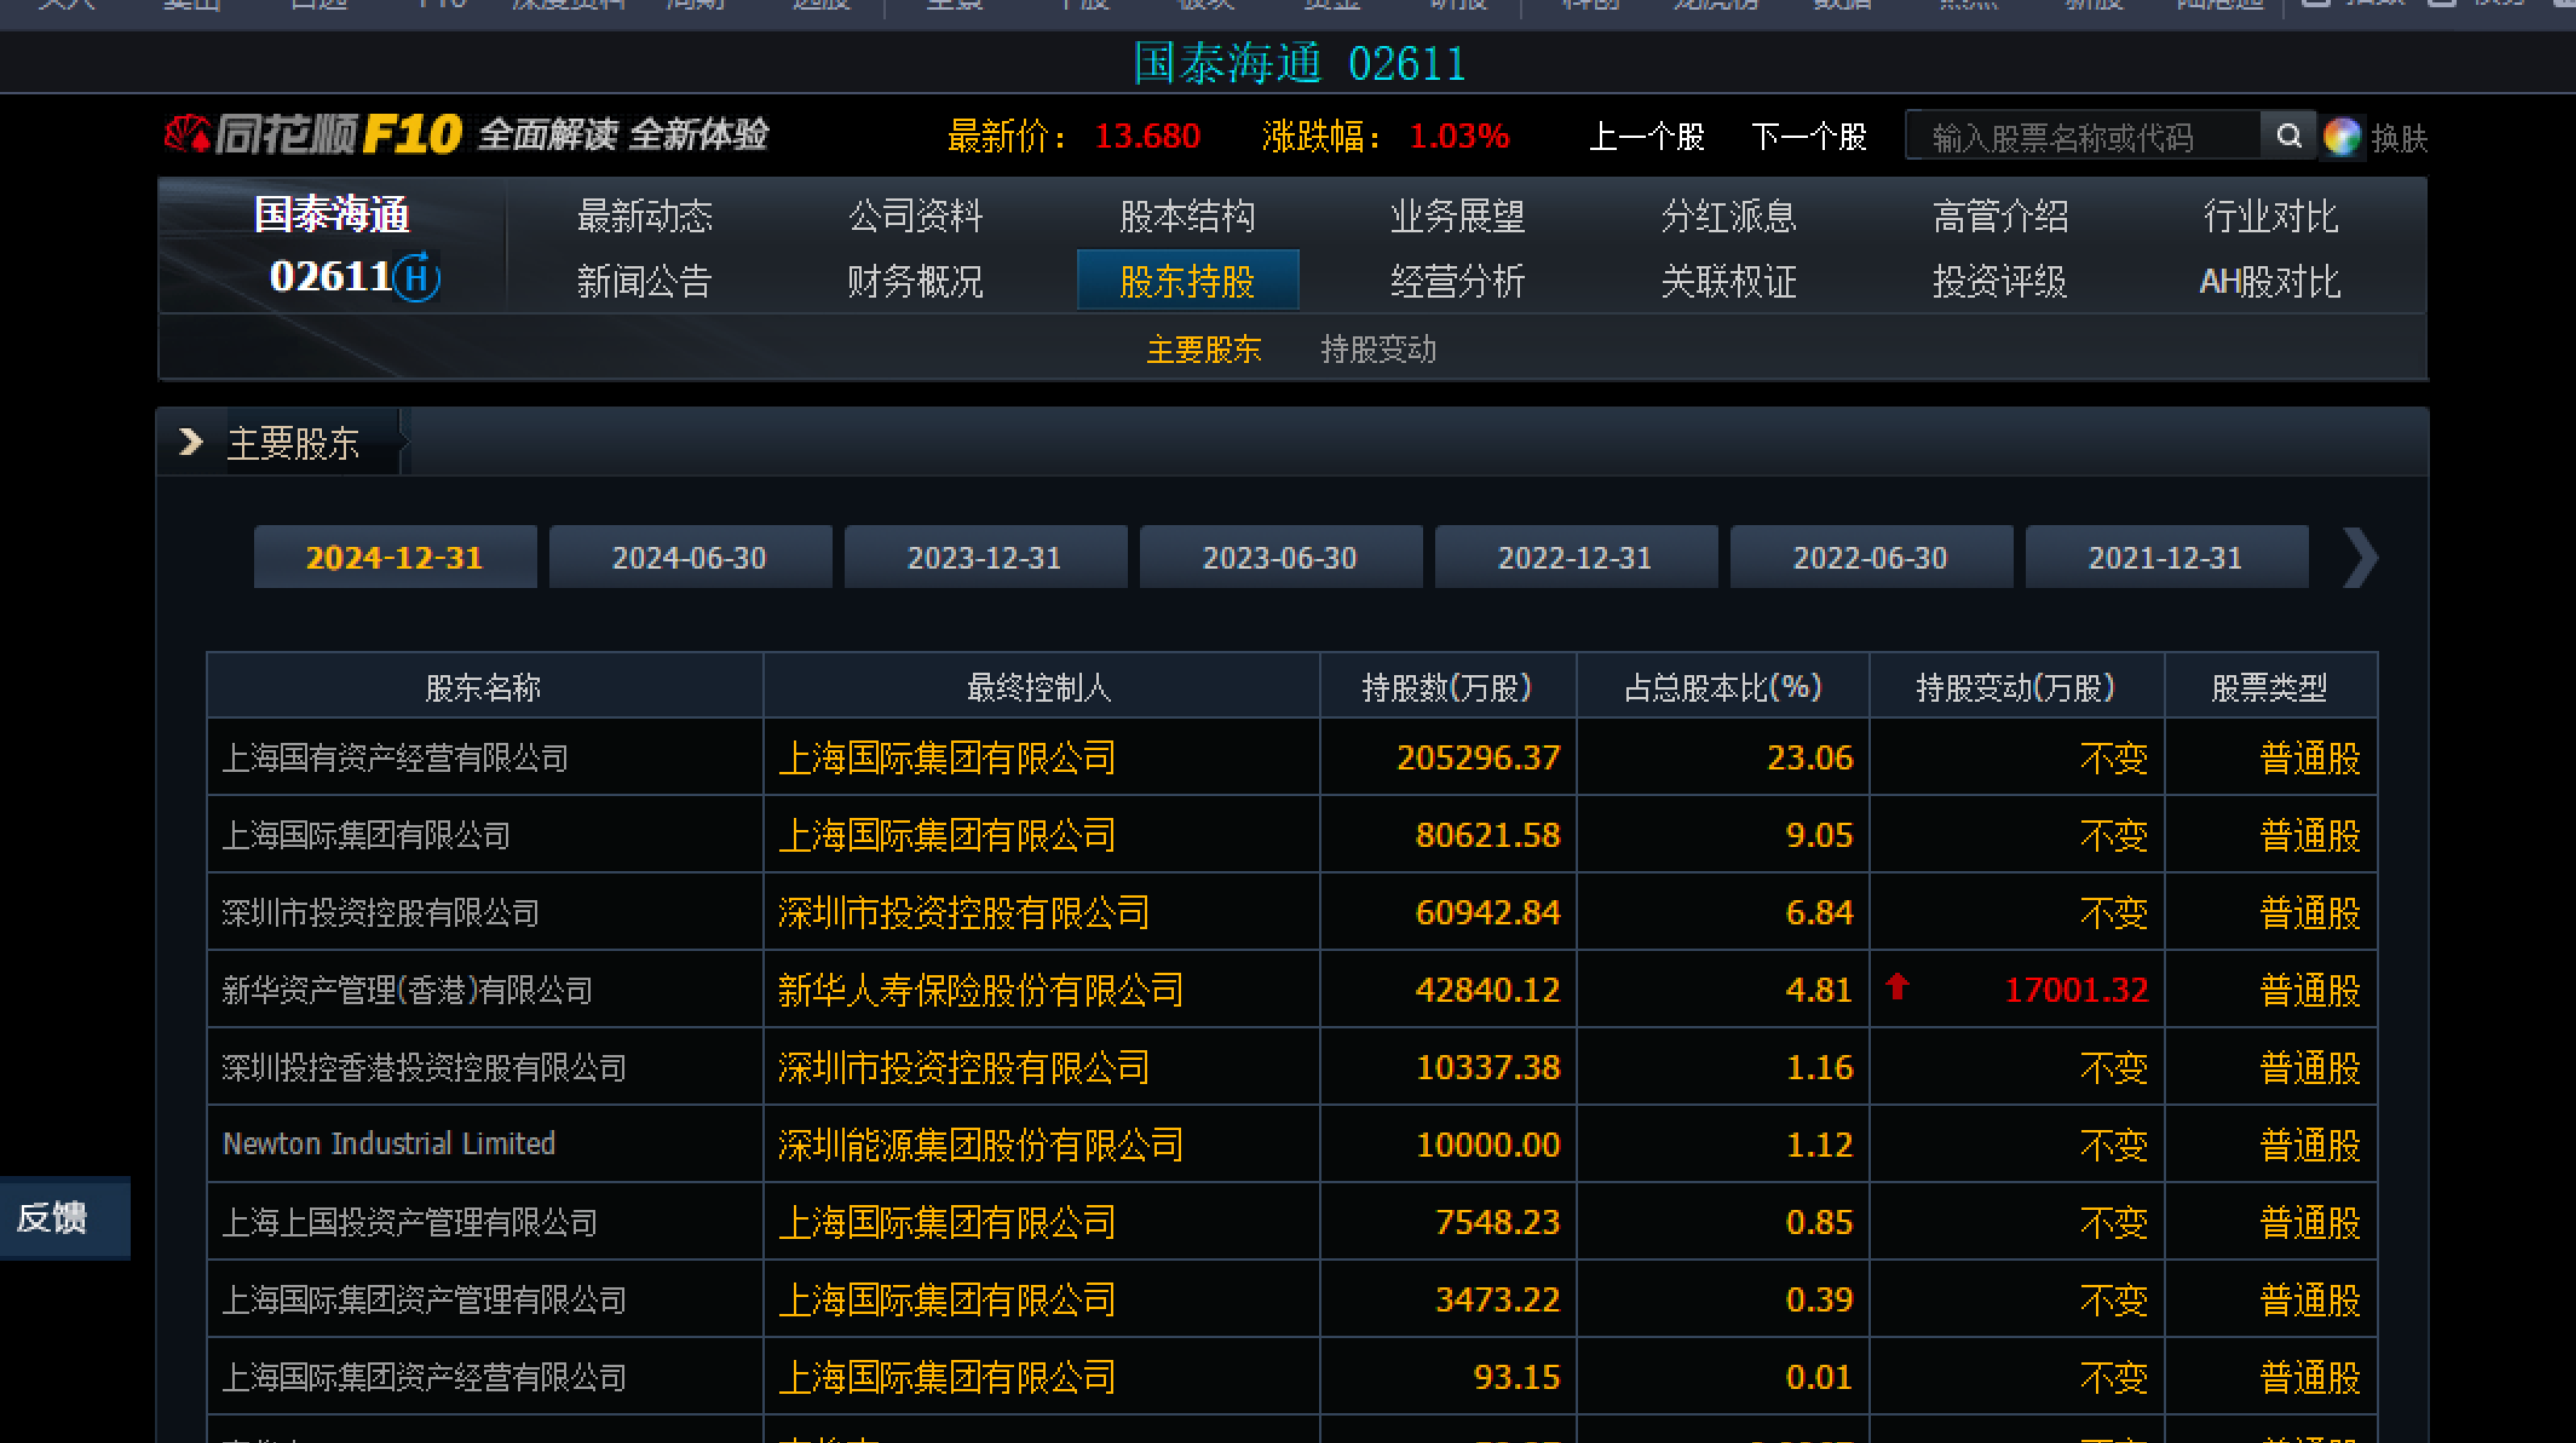The height and width of the screenshot is (1443, 2576).
Task: Select the 2023-06-30 report date
Action: pyautogui.click(x=1281, y=557)
